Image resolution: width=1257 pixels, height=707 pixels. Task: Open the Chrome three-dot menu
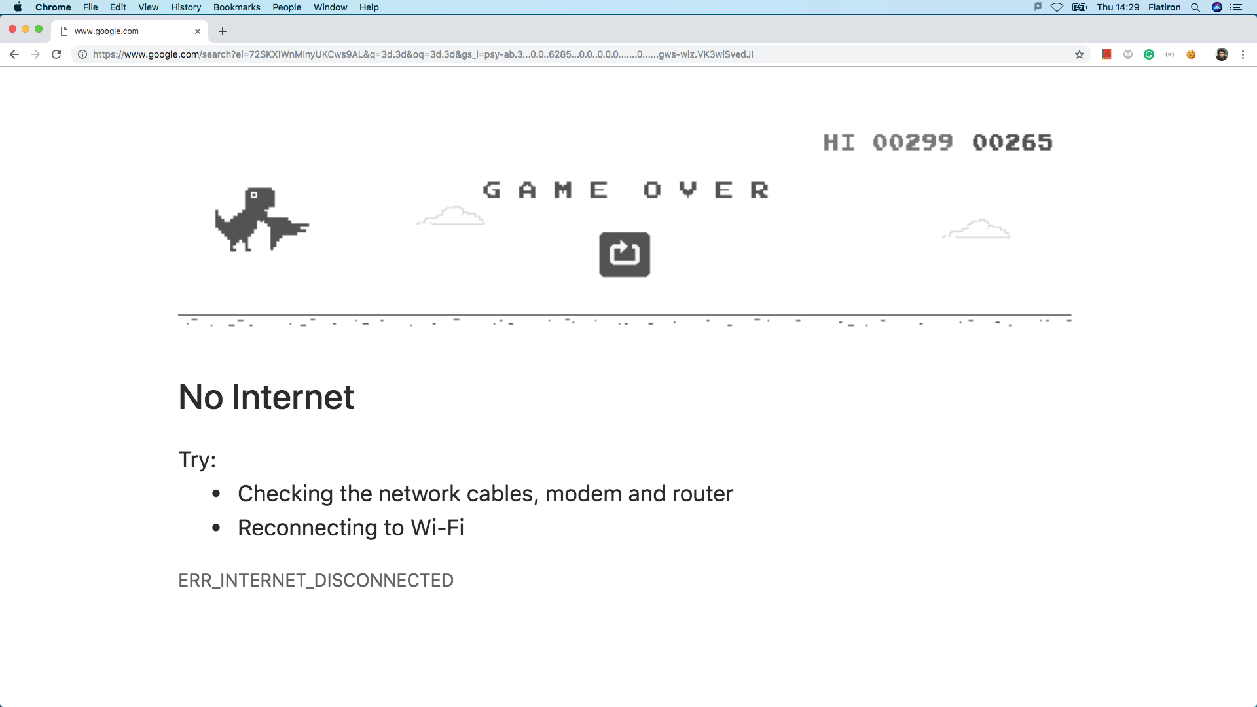point(1243,54)
